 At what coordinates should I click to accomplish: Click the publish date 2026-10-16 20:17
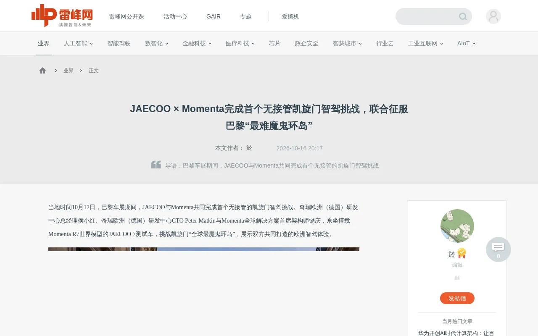click(300, 148)
